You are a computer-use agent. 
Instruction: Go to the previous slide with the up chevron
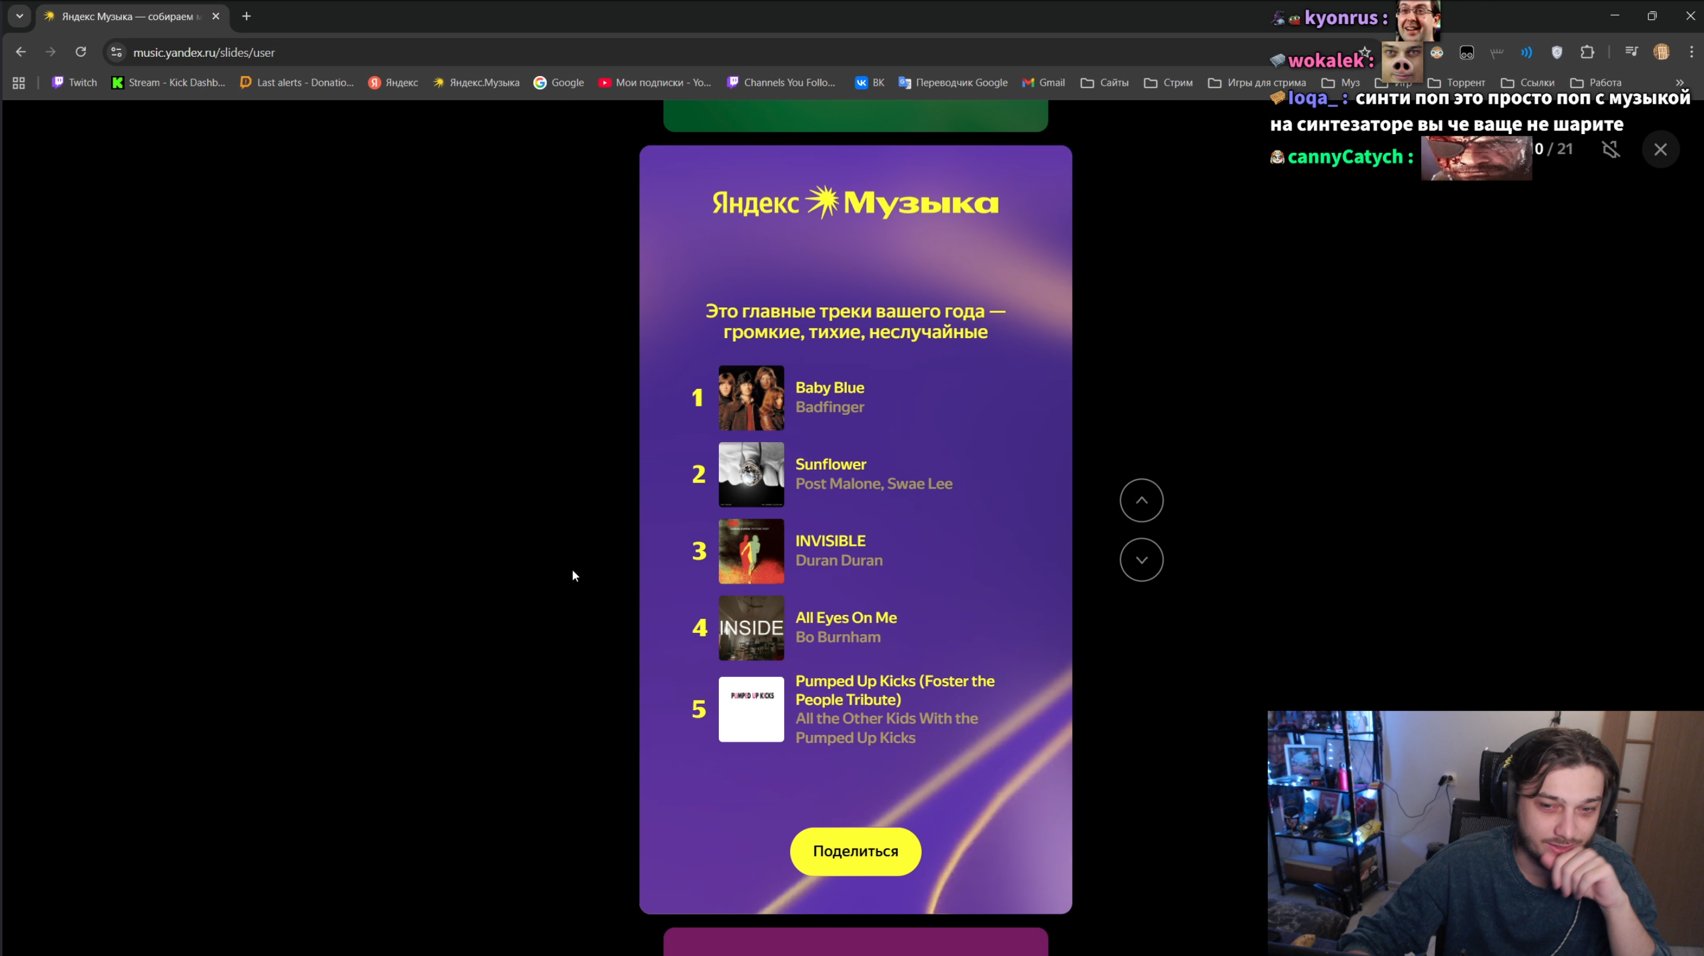point(1141,501)
